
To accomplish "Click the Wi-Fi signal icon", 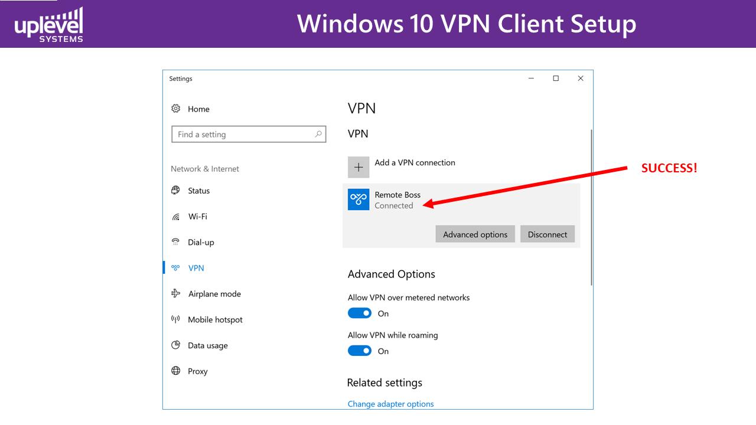I will pos(175,217).
